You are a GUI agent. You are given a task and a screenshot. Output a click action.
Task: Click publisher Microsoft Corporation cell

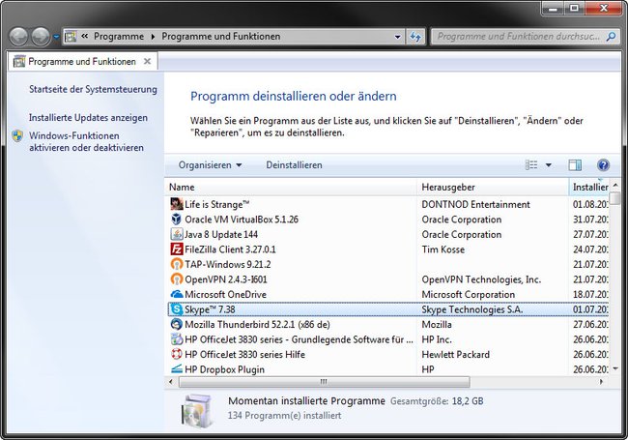(x=468, y=295)
